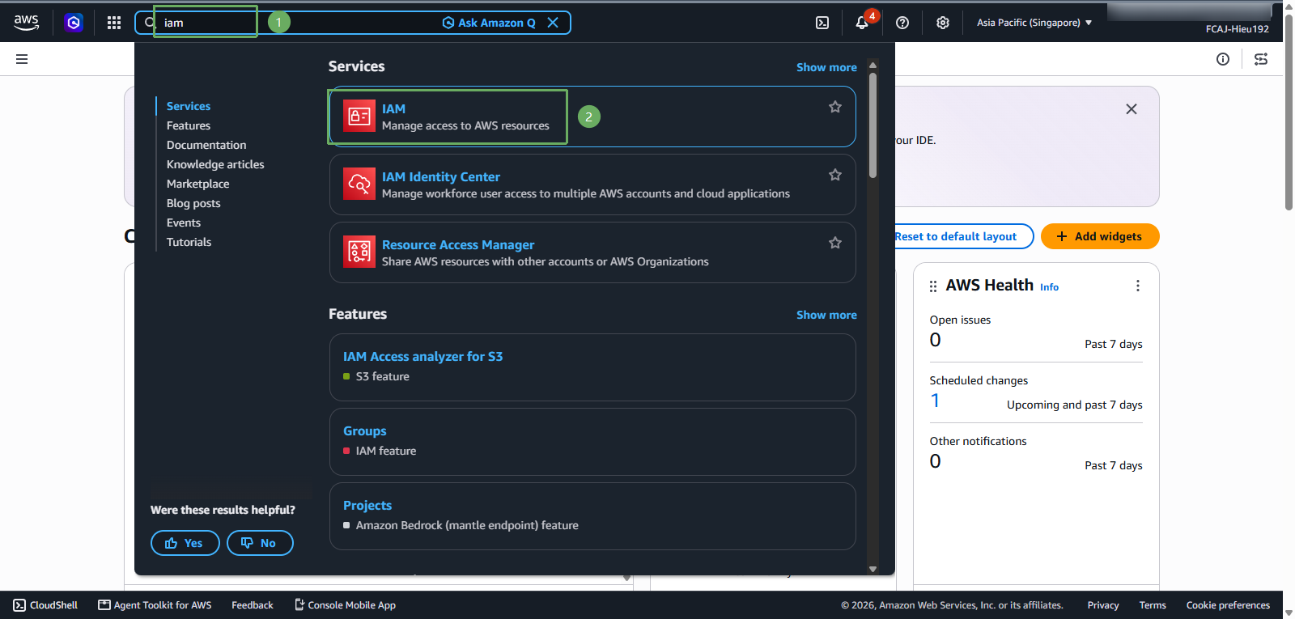Screen dimensions: 1295x619
Task: Select the Blog posts category
Action: [x=193, y=203]
